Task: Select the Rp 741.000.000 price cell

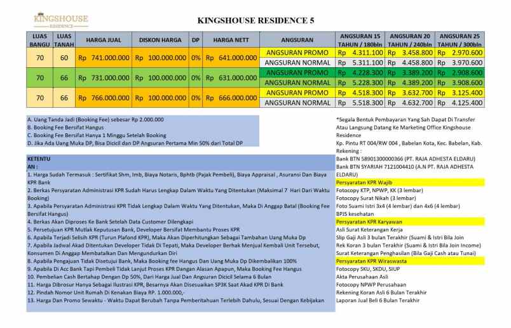Action: 104,58
